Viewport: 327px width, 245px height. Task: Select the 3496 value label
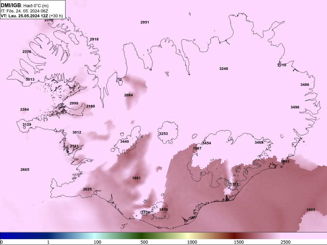click(x=295, y=107)
